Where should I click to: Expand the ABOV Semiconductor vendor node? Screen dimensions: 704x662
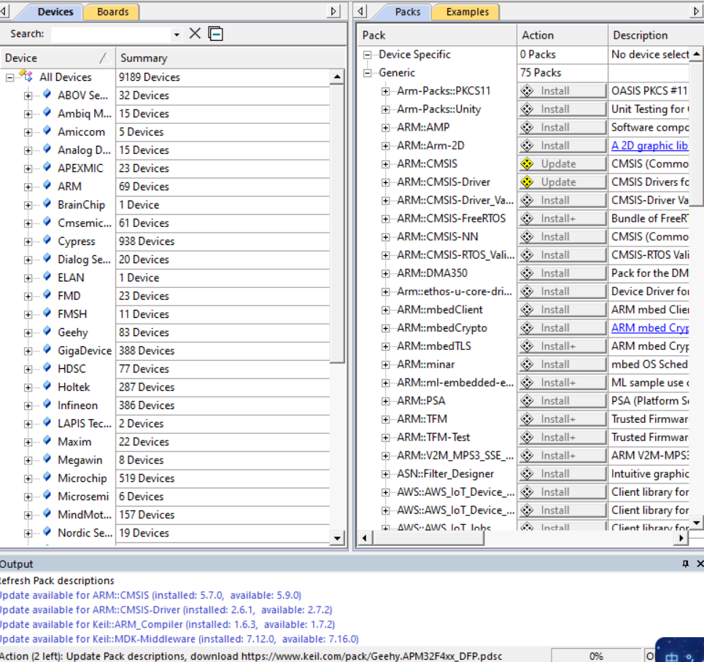point(28,96)
